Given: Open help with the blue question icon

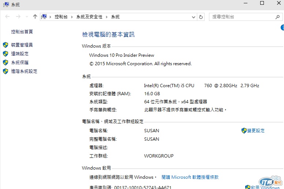Looking at the screenshot, I should 283,27.
